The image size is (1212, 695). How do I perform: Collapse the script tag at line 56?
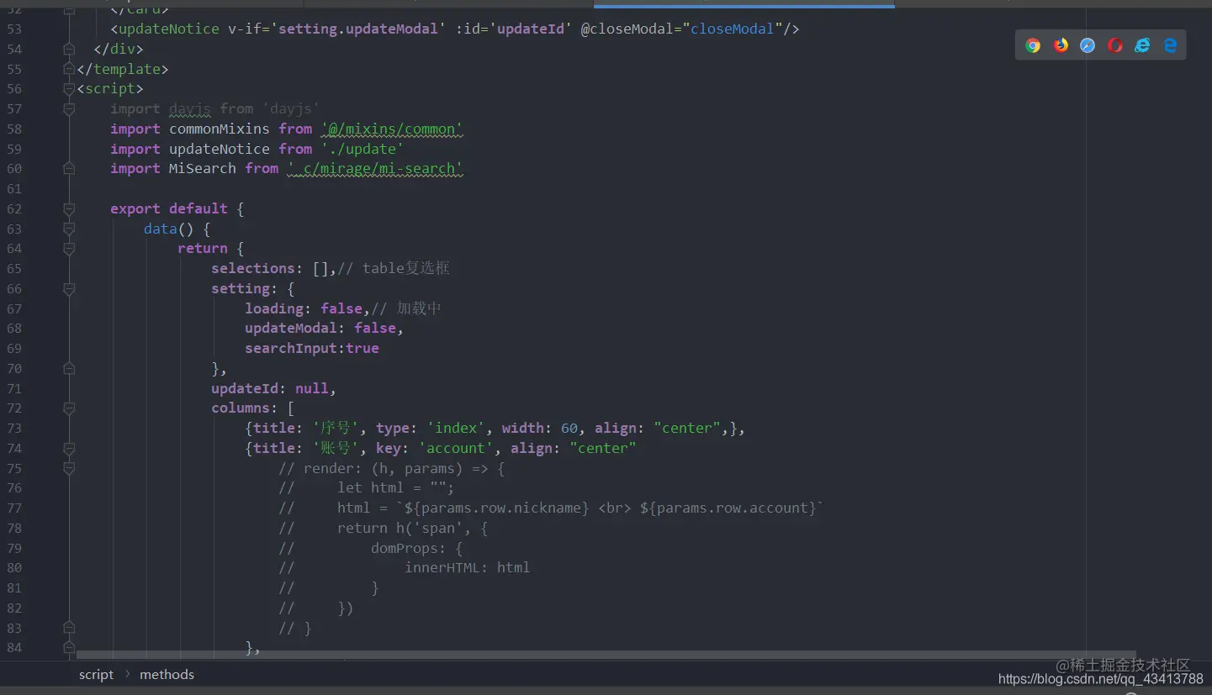pyautogui.click(x=69, y=88)
